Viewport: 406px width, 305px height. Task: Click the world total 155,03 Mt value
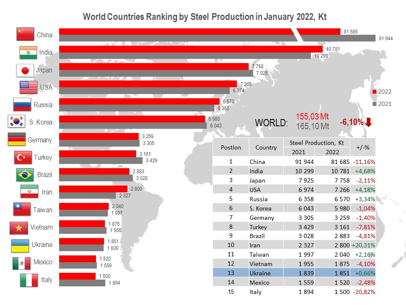pyautogui.click(x=312, y=116)
